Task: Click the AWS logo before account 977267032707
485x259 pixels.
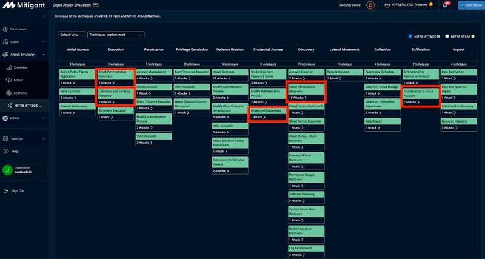Action: click(387, 5)
